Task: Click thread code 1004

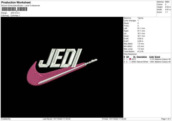Action: click(x=152, y=62)
